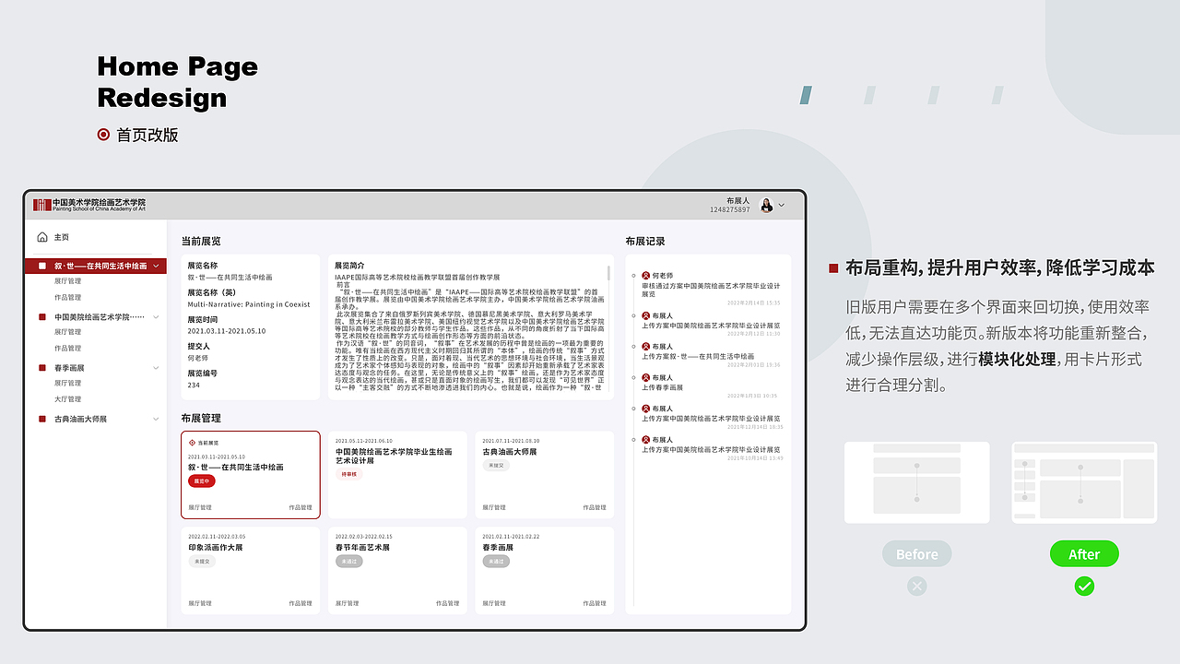Viewport: 1180px width, 664px height.
Task: Select 作品管理 under 中国美院绘画艺术学院 in sidebar
Action: 67,348
